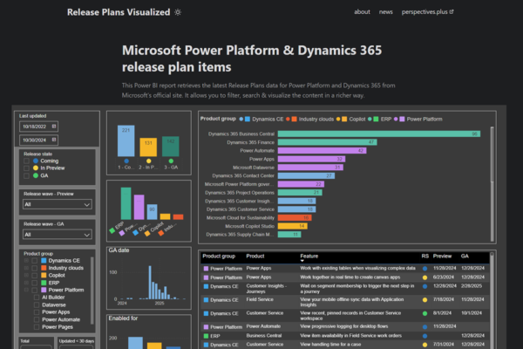
Task: Expand the Industry clouds tree node
Action: point(26,268)
